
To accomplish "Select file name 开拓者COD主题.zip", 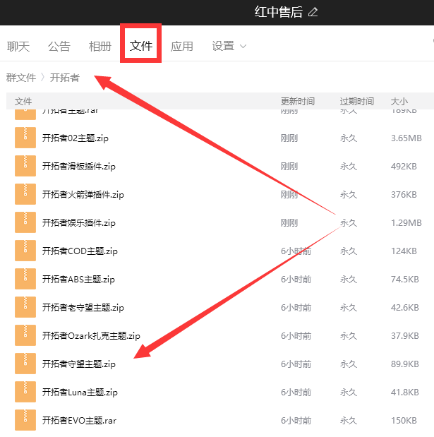I will coord(80,251).
